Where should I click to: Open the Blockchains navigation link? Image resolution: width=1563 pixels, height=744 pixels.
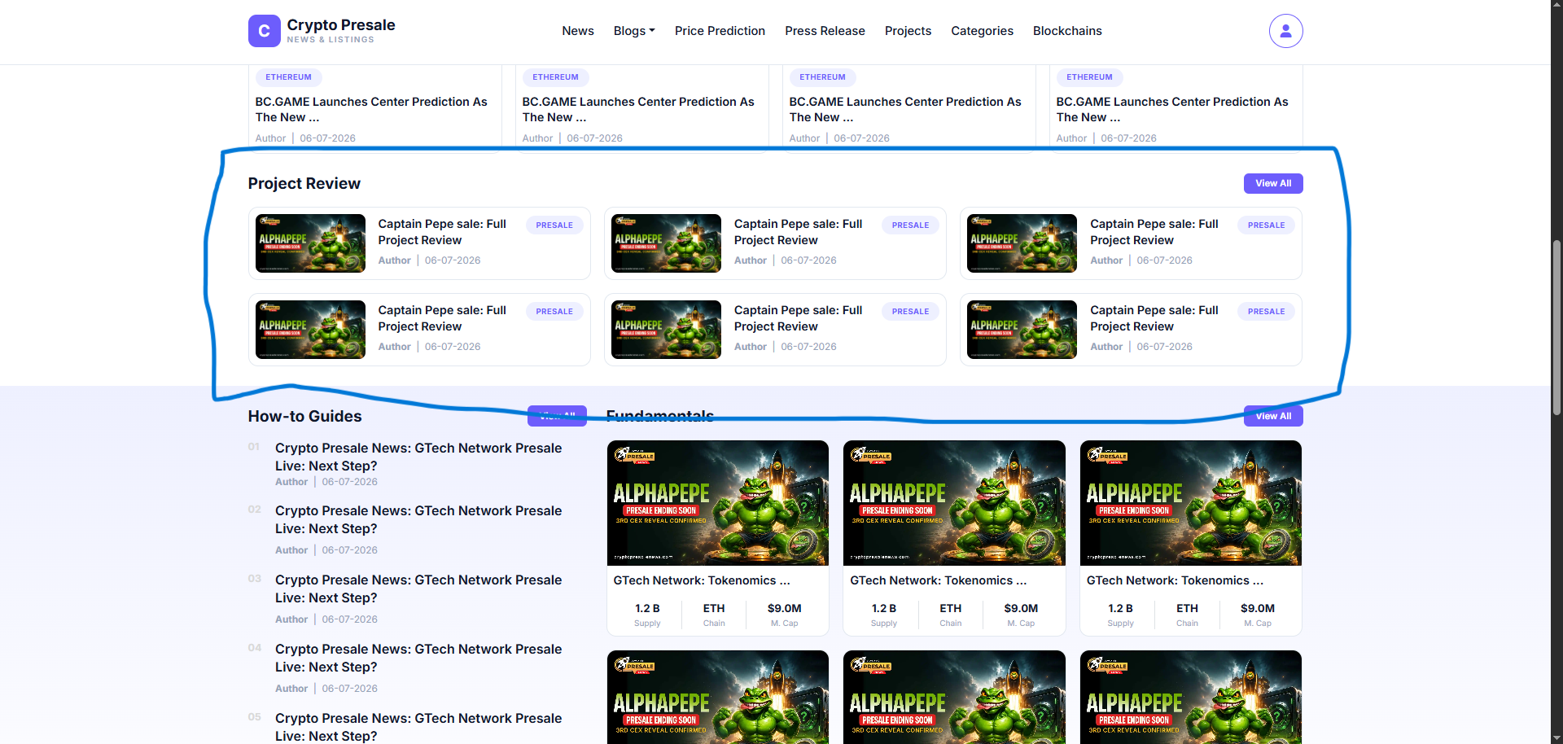coord(1067,31)
